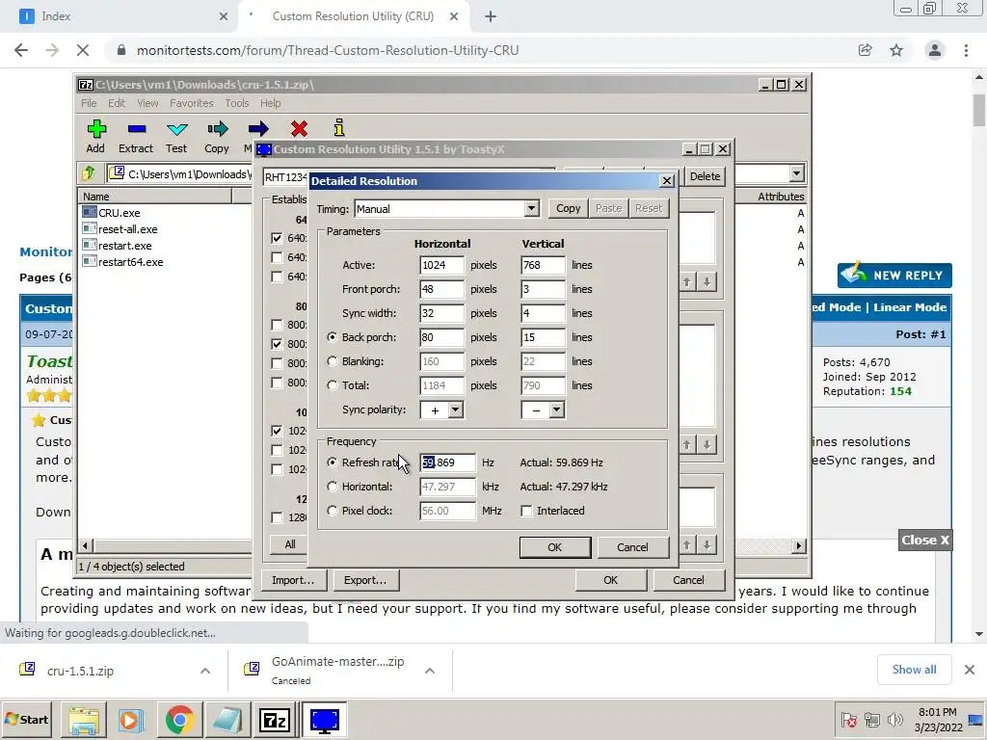Click the 7-Zip up-folder icon
Viewport: 987px width, 740px height.
(x=88, y=173)
